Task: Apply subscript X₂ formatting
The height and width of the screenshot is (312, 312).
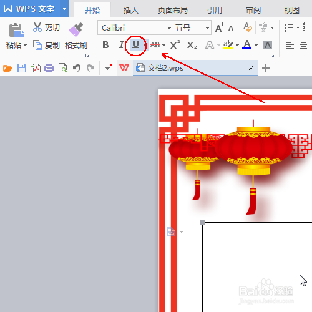Action: (x=192, y=45)
